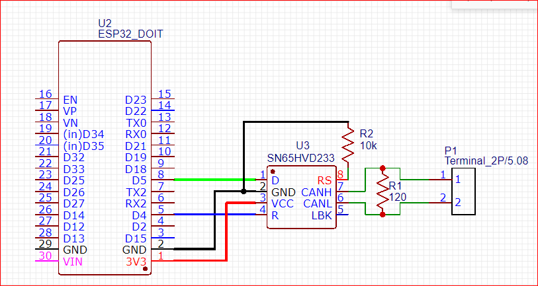Select the RX0 pin label
This screenshot has height=286, width=538.
pos(136,135)
